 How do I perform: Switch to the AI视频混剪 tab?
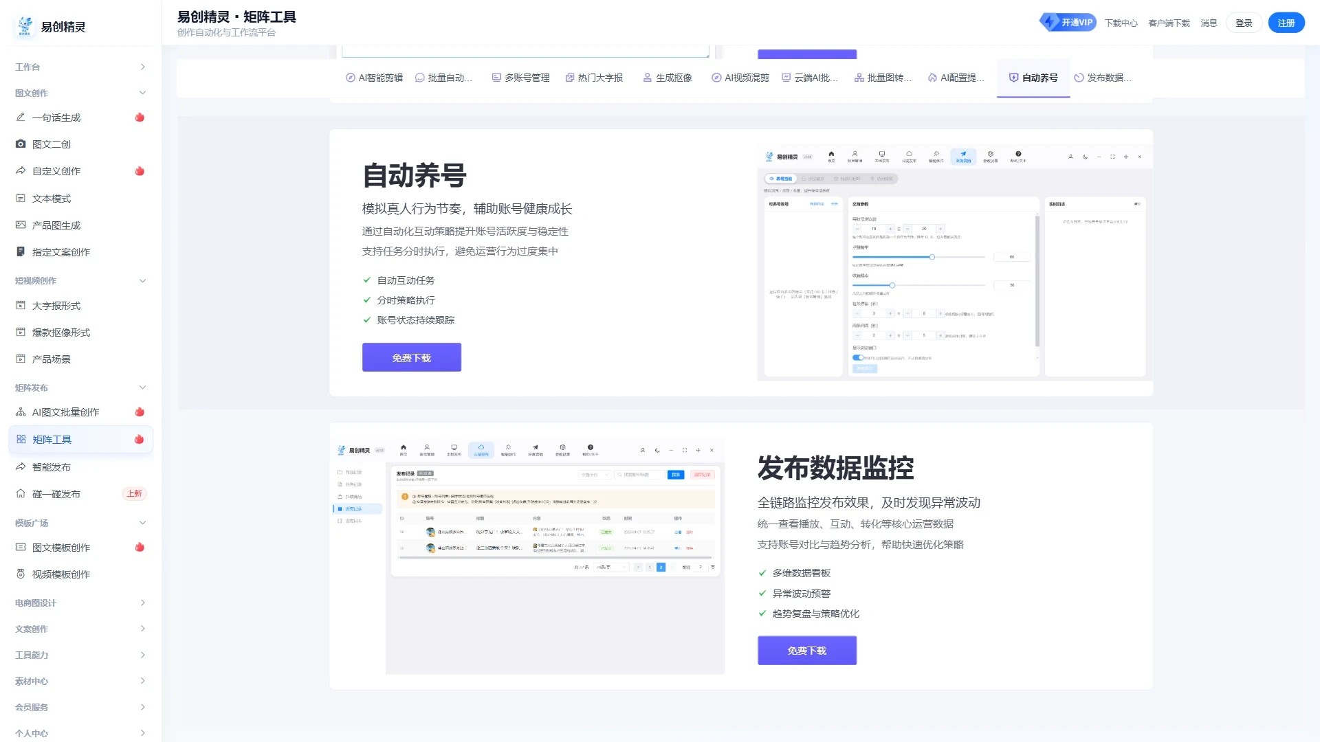click(740, 78)
